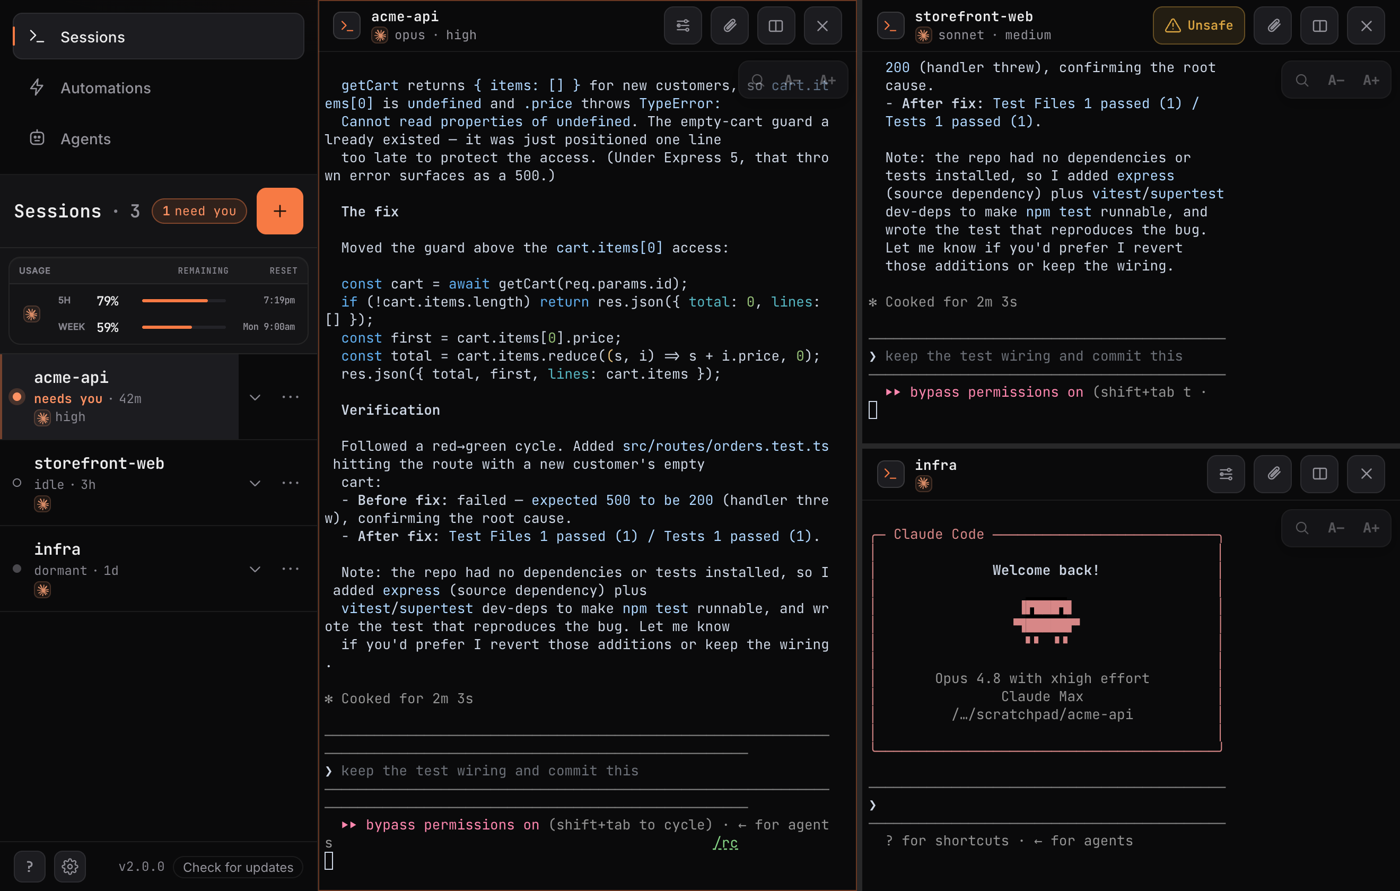Viewport: 1400px width, 891px height.
Task: Click the acme-api pane attachment paperclip icon
Action: point(730,25)
